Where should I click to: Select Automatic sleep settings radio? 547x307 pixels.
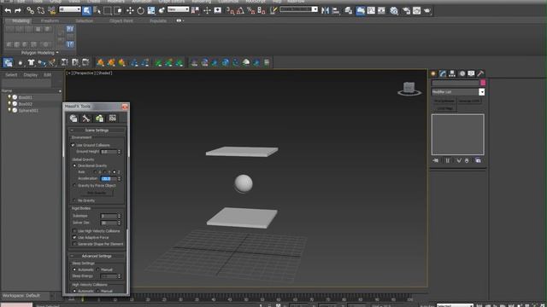pyautogui.click(x=74, y=269)
